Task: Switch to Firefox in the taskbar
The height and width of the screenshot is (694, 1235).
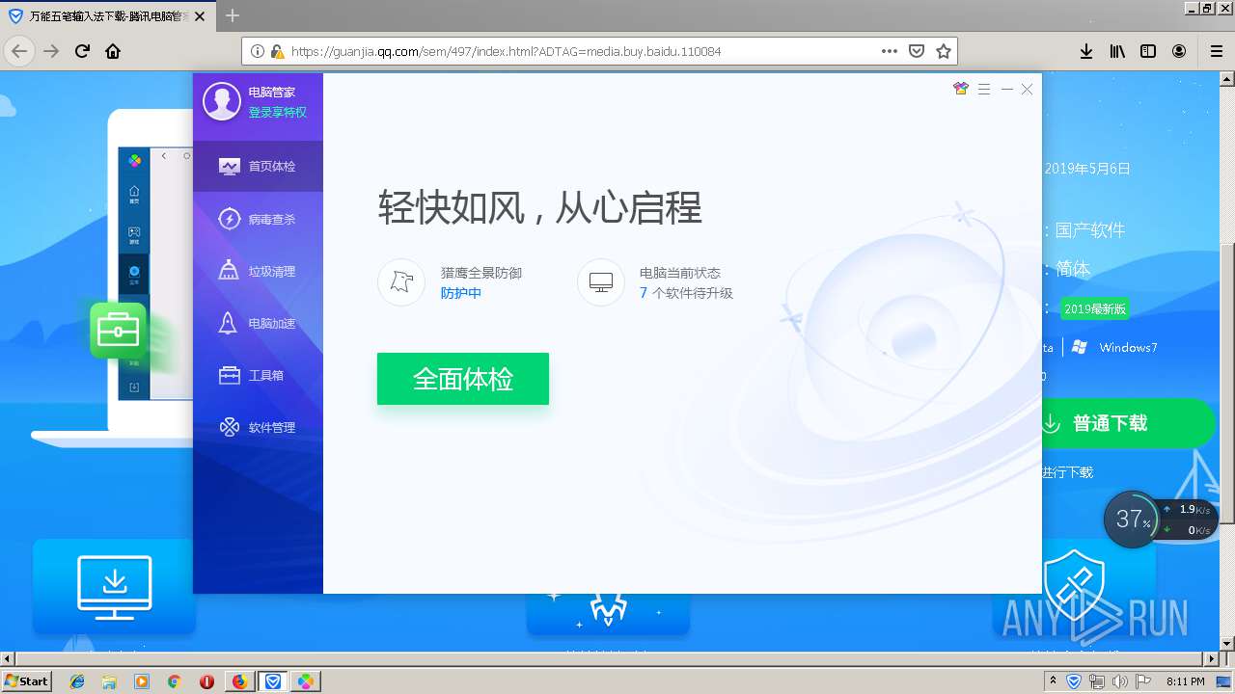Action: (x=239, y=681)
